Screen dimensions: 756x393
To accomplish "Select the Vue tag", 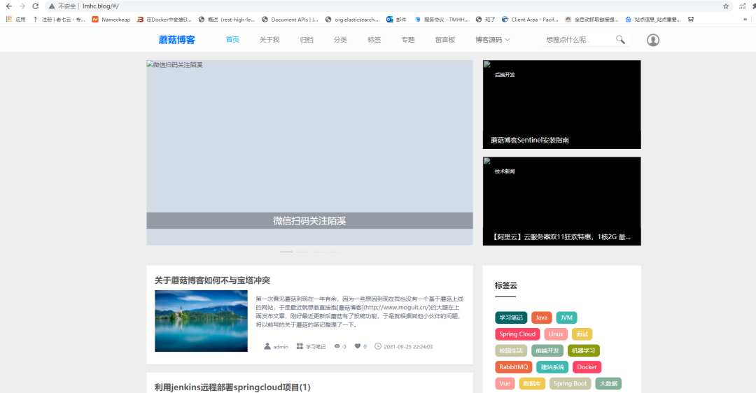I will 505,383.
